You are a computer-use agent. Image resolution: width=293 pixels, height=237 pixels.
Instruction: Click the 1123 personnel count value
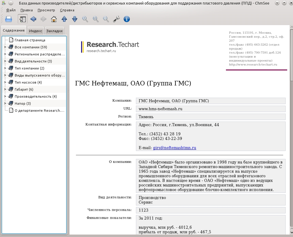pyautogui.click(x=144, y=210)
